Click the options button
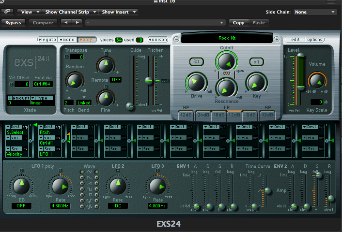The width and height of the screenshot is (342, 232). [314, 40]
